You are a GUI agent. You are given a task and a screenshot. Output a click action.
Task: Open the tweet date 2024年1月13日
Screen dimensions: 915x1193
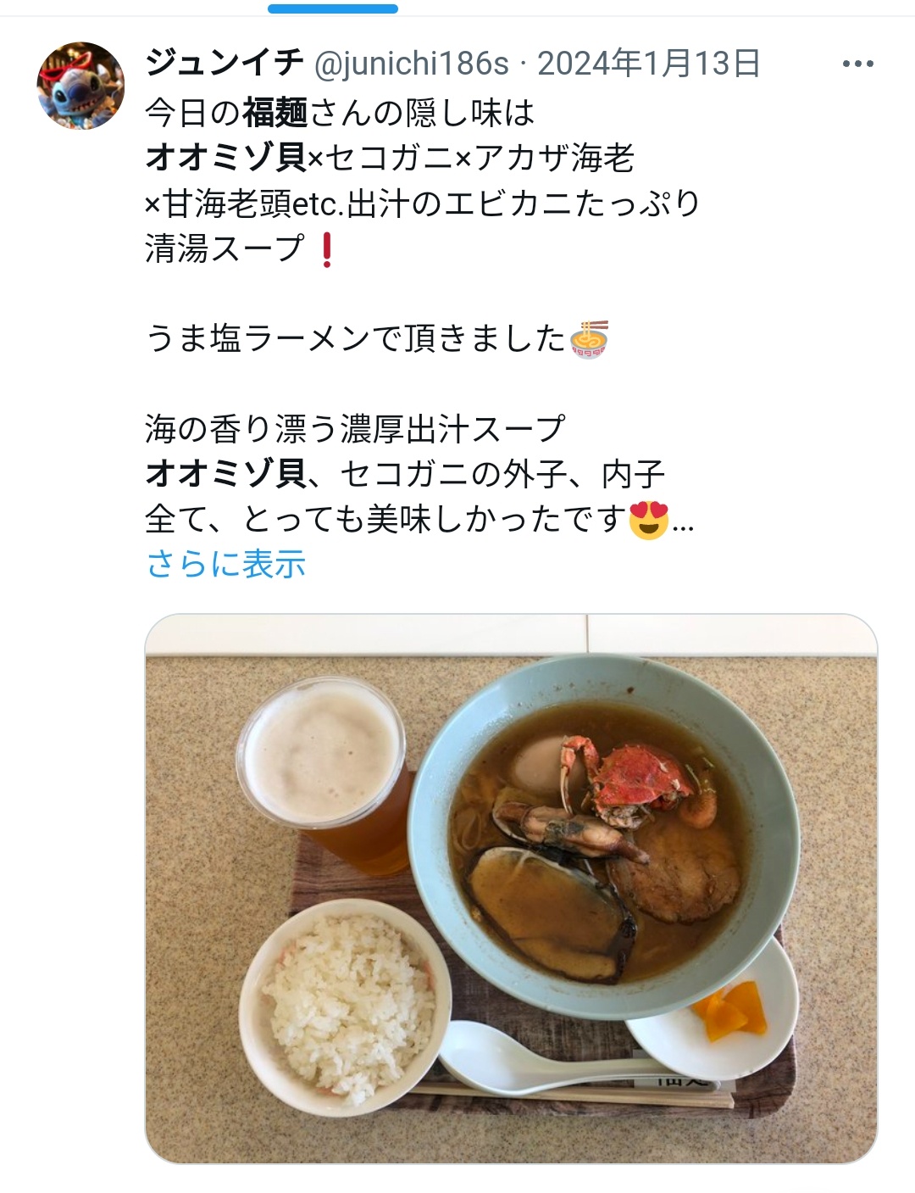coord(649,64)
